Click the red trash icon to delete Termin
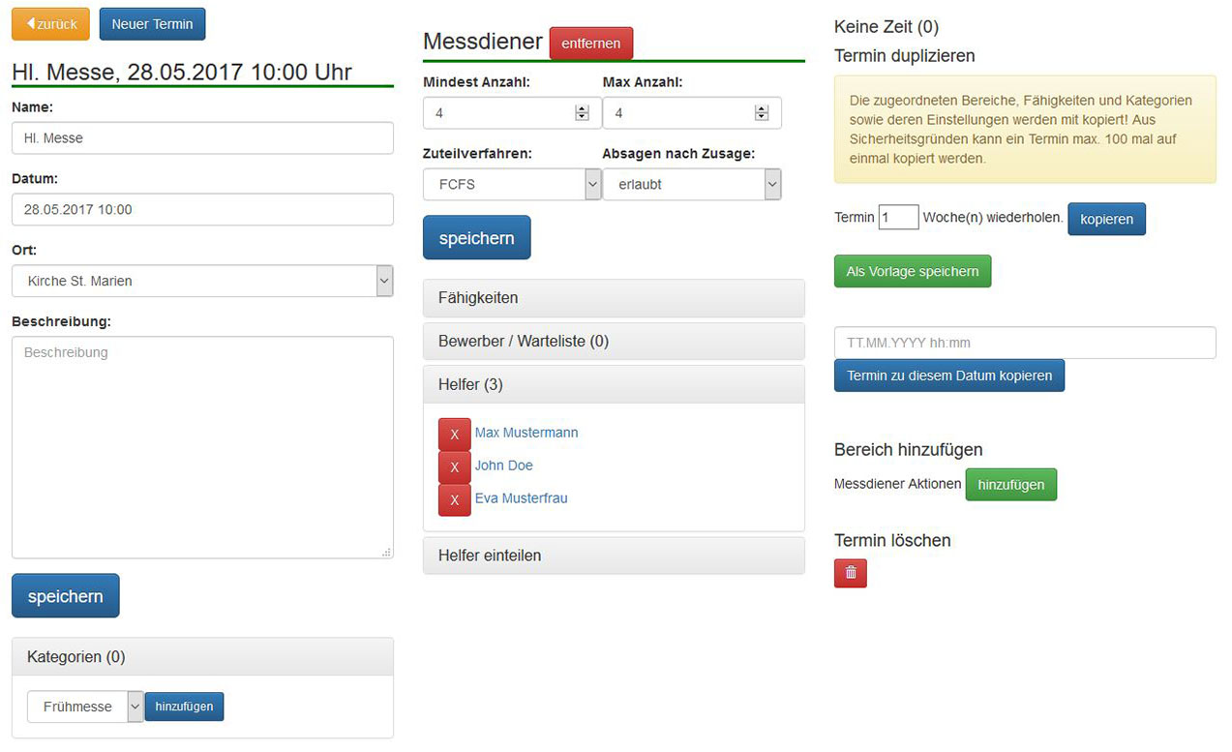This screenshot has width=1232, height=752. (850, 573)
